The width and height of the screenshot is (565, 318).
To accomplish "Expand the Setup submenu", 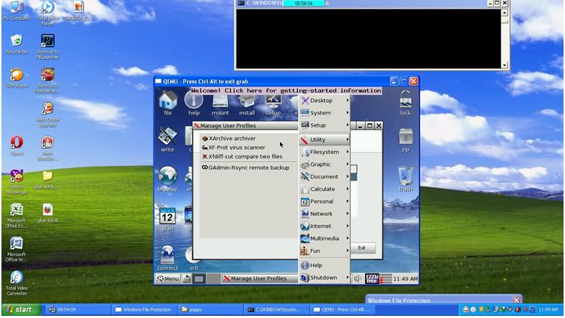I will pos(325,125).
